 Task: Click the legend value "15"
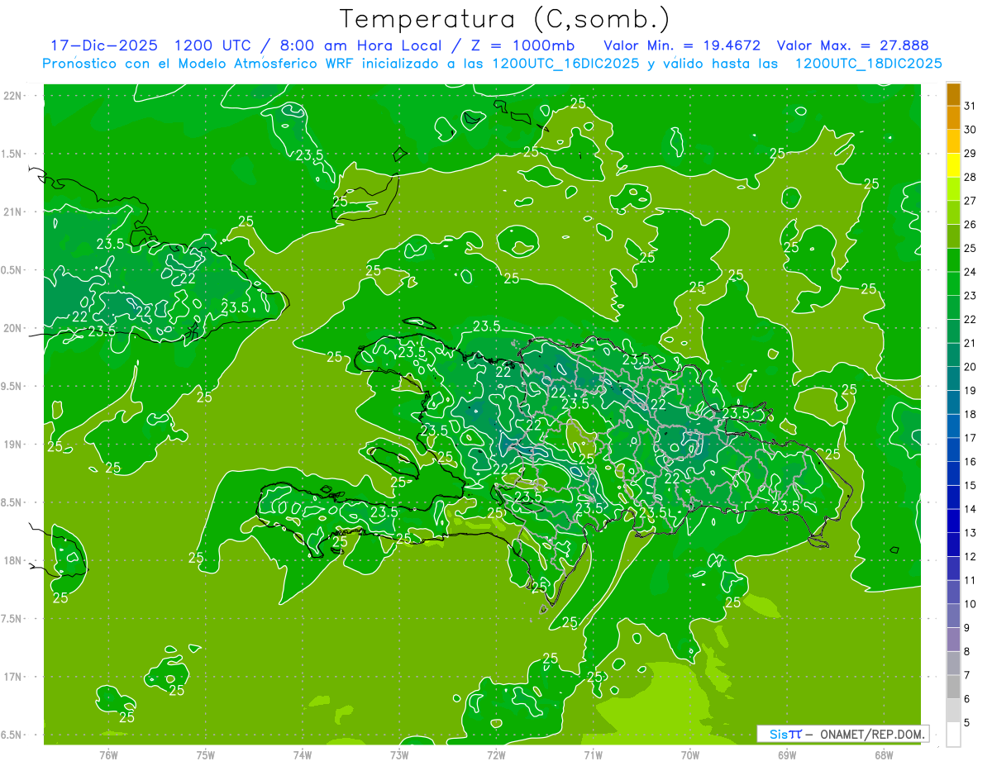[971, 486]
